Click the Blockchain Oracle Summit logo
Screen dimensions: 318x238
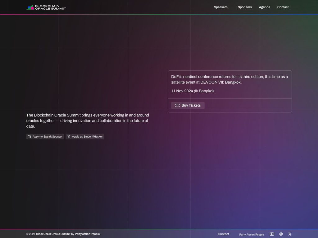(x=46, y=7)
